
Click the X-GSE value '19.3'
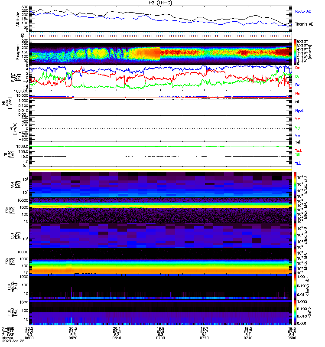click(x=292, y=328)
